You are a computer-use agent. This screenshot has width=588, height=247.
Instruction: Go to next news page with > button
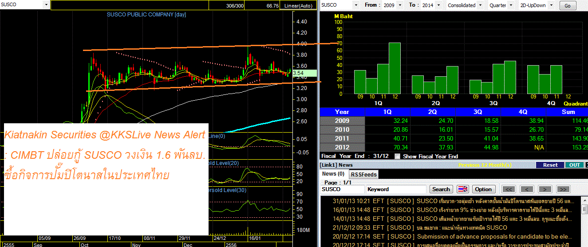tap(544, 189)
